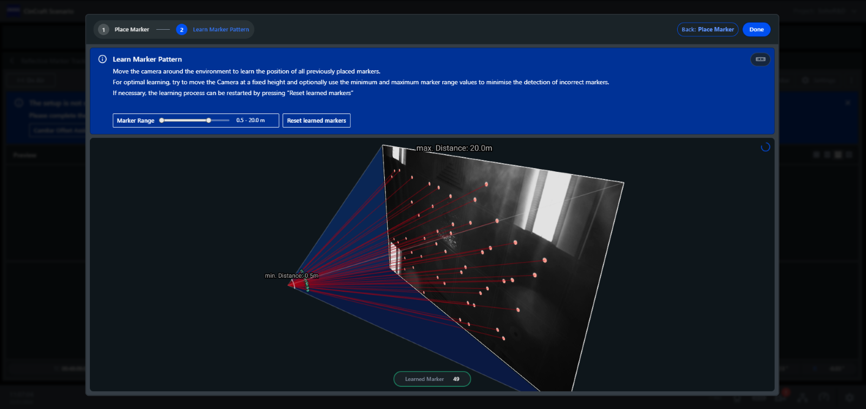Select the Learn Marker Pattern step
Image resolution: width=866 pixels, height=409 pixels.
coord(221,30)
